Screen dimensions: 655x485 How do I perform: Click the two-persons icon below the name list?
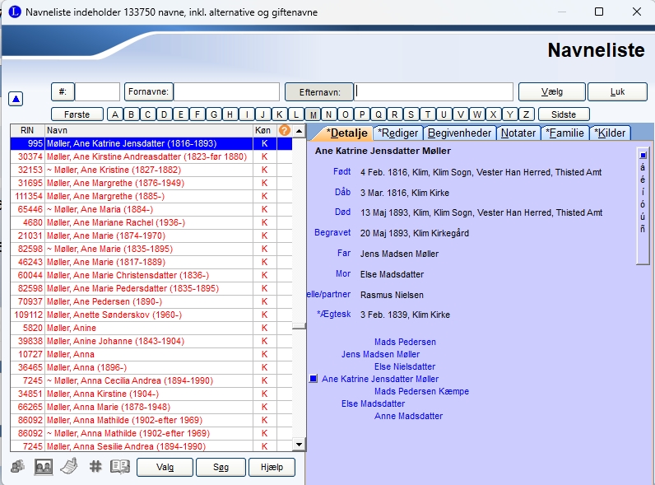tap(17, 467)
